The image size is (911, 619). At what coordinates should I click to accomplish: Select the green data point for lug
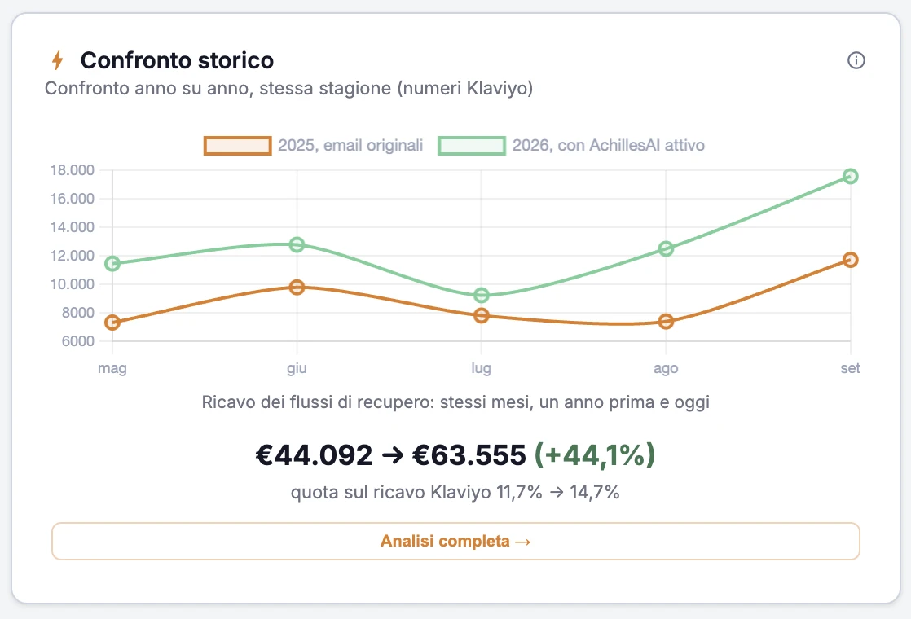point(481,296)
